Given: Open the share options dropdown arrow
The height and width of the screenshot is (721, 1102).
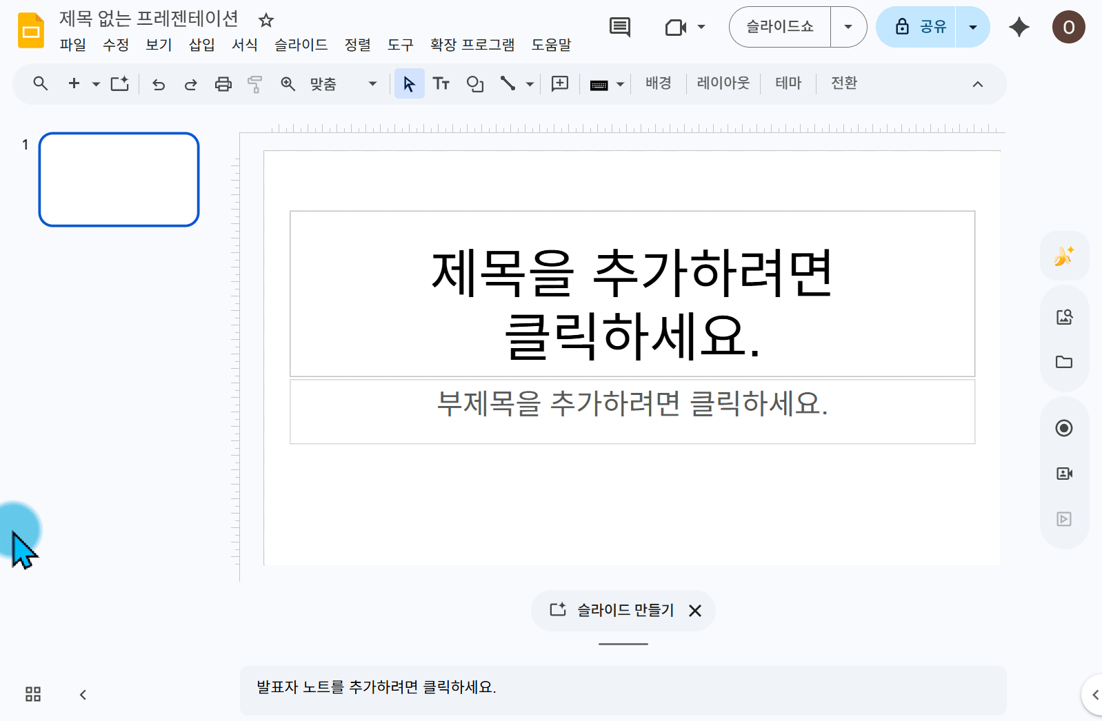Looking at the screenshot, I should click(x=973, y=27).
